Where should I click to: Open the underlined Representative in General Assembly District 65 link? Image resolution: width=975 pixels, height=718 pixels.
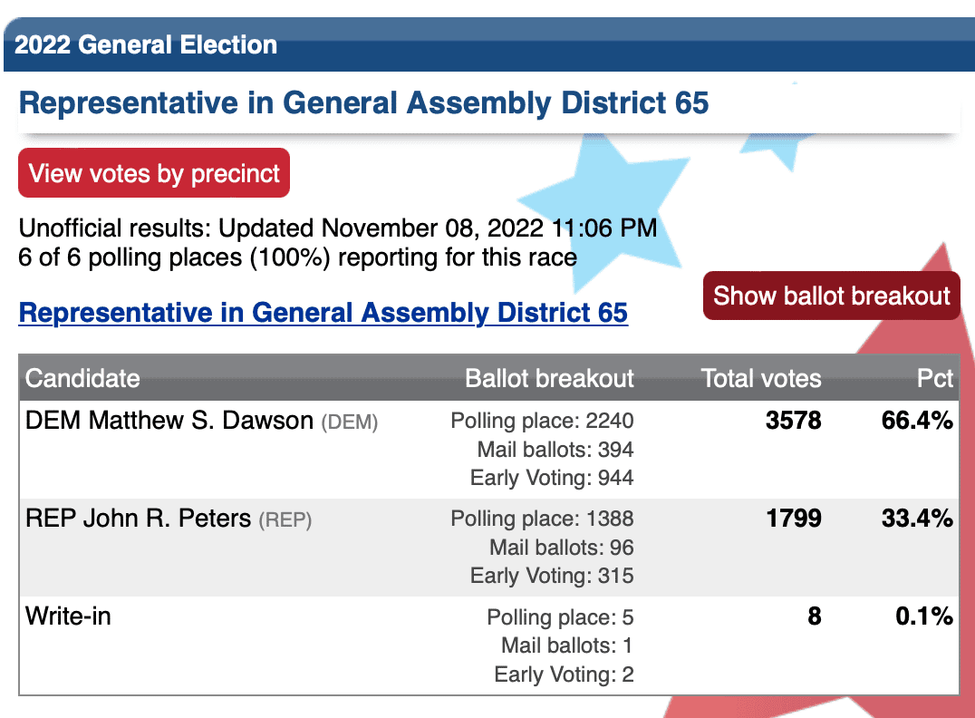(323, 313)
